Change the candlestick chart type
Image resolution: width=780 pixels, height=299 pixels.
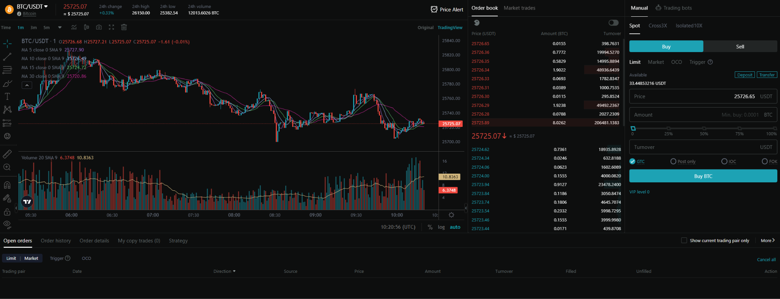[x=86, y=27]
